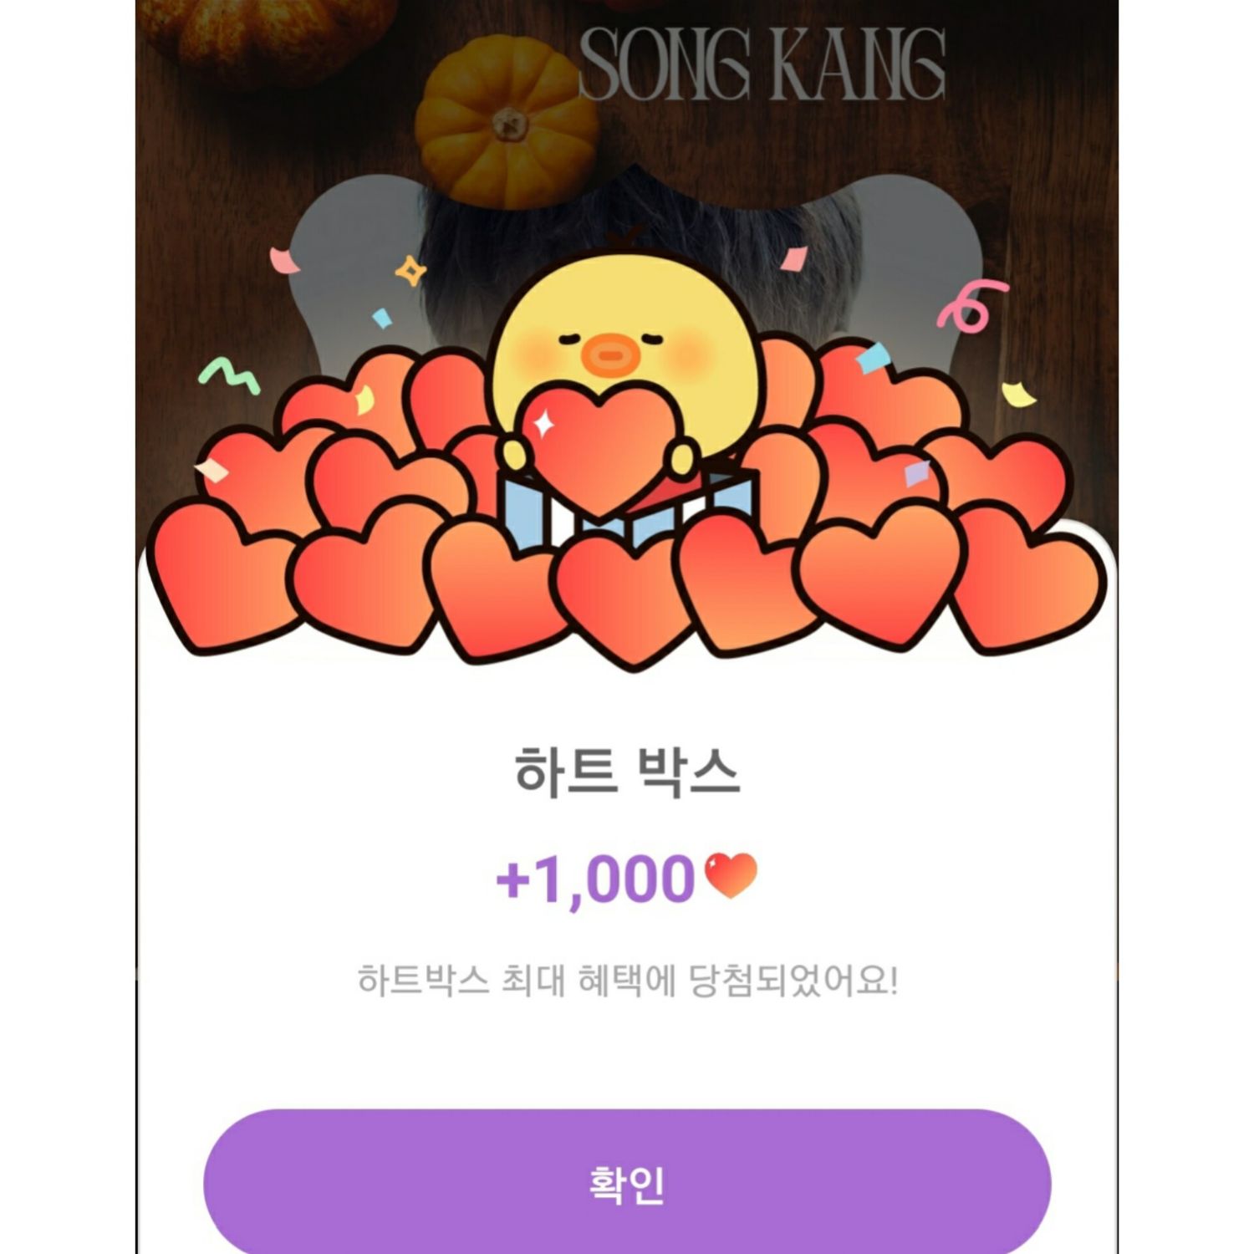This screenshot has height=1254, width=1254.
Task: Click the +1,000 purple reward amount
Action: coord(595,879)
